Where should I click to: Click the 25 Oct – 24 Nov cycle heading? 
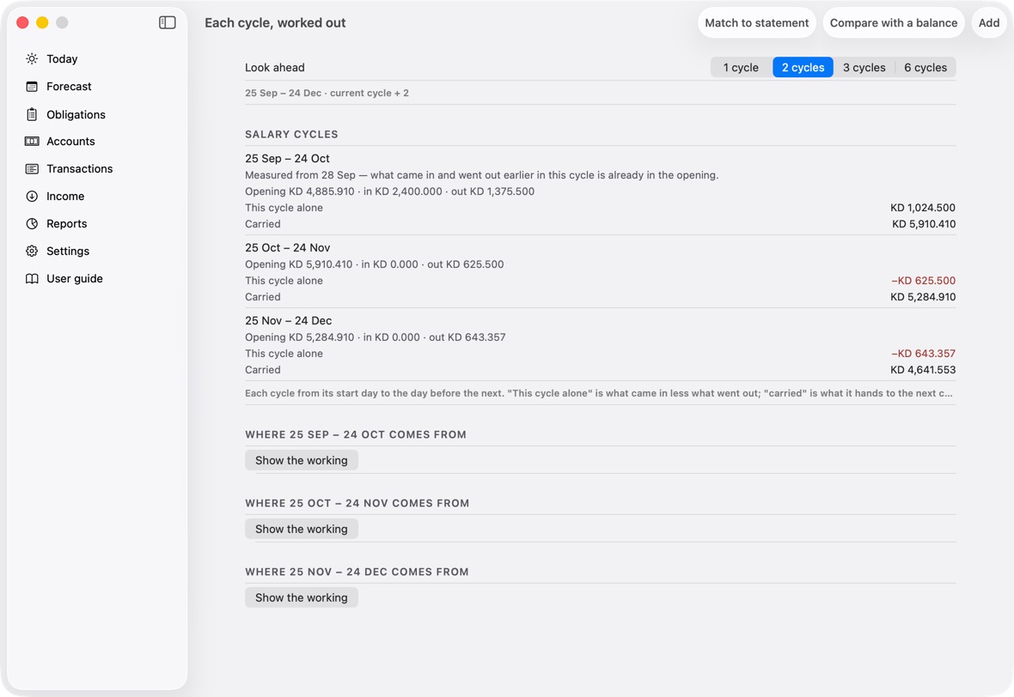287,247
